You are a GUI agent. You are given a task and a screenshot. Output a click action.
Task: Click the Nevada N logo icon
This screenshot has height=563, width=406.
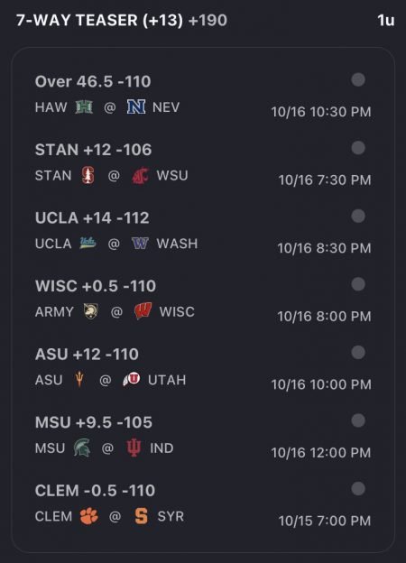point(136,107)
